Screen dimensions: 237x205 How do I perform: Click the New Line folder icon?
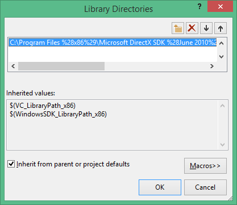[178, 28]
